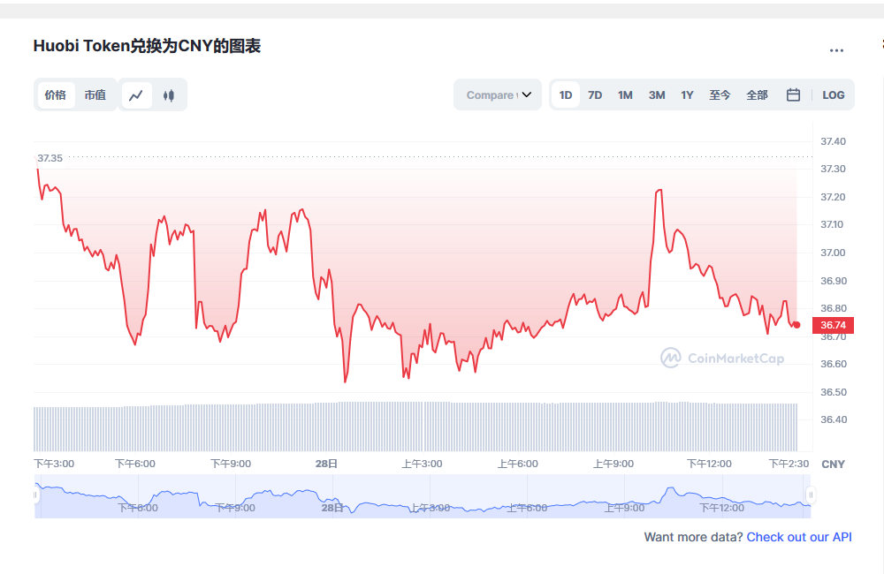Click the 下午3:00 x-axis time label
884x574 pixels.
click(54, 464)
